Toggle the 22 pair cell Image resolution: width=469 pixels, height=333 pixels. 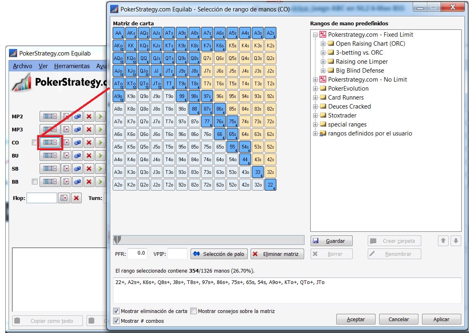[270, 185]
